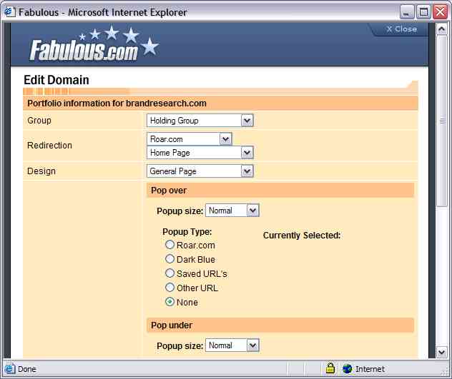Open the Home Page redirection dropdown
Screen dimensions: 452x379
click(x=200, y=153)
